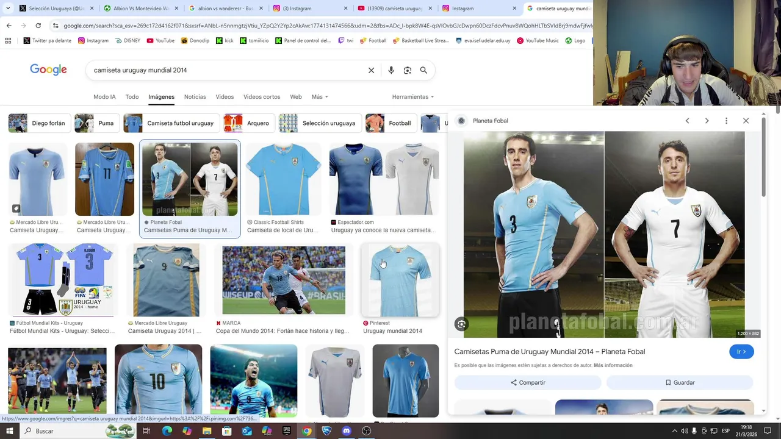Viewport: 781px width, 439px height.
Task: Click the Guardar button
Action: point(680,382)
